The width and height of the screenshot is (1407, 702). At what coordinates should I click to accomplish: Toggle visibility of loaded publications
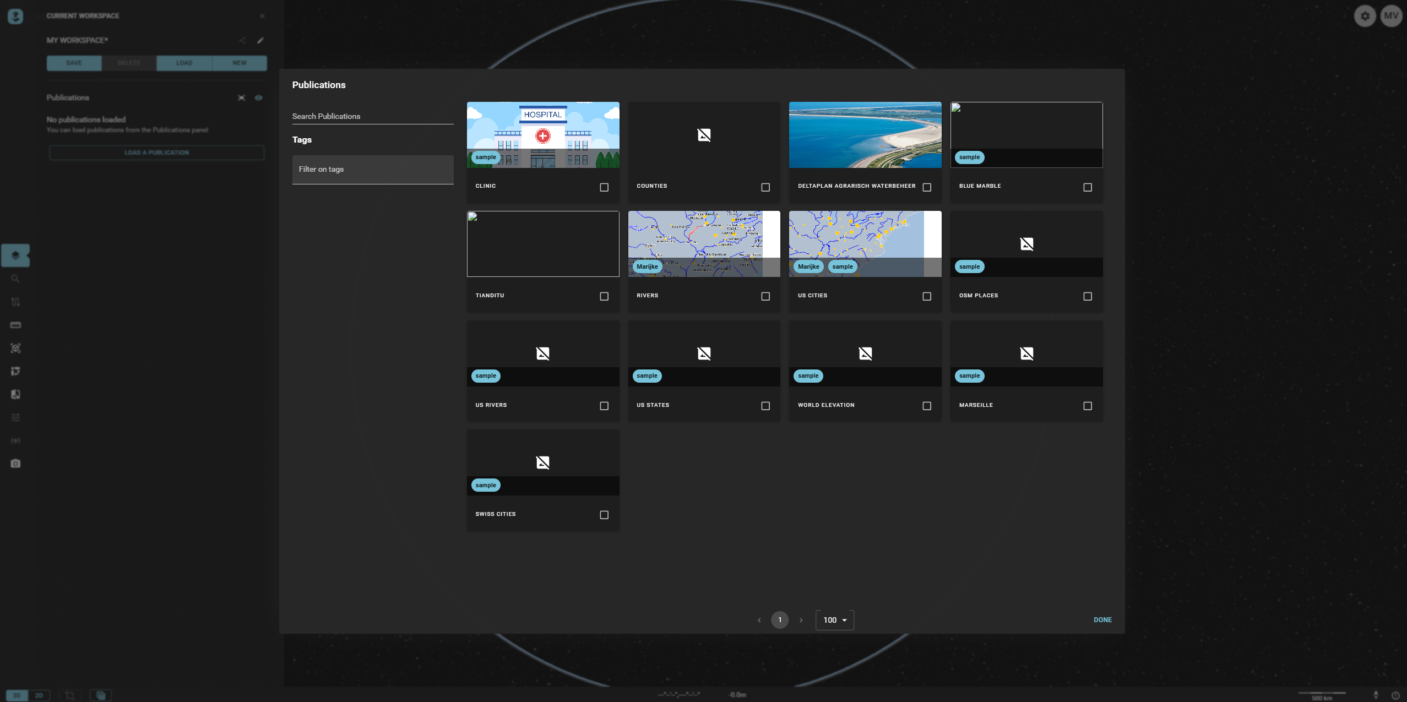click(259, 97)
